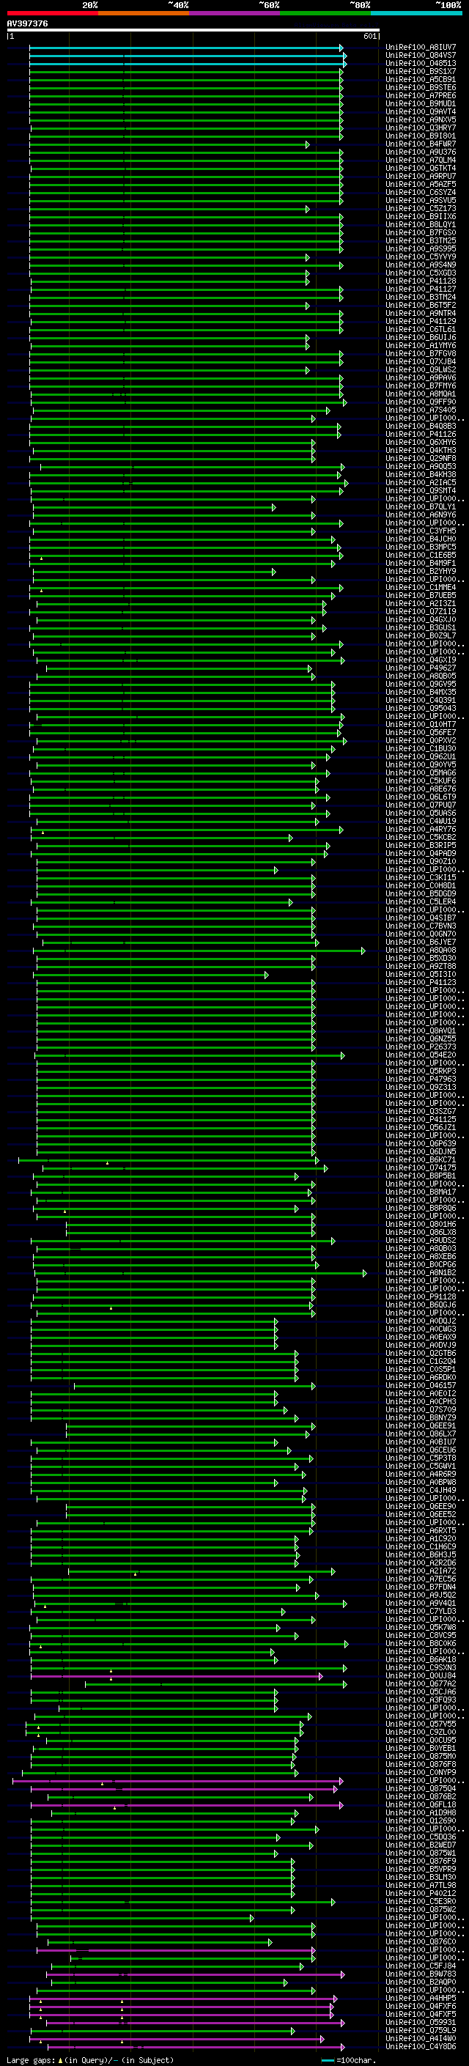This screenshot has width=469, height=2066.
Task: Select the label UniRef100_A7PRE6
Action: [421, 95]
